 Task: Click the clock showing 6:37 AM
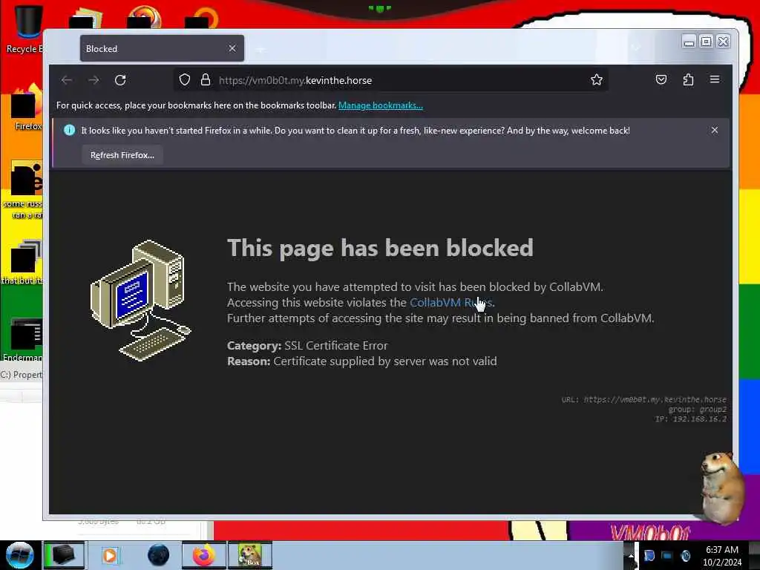[x=722, y=556]
